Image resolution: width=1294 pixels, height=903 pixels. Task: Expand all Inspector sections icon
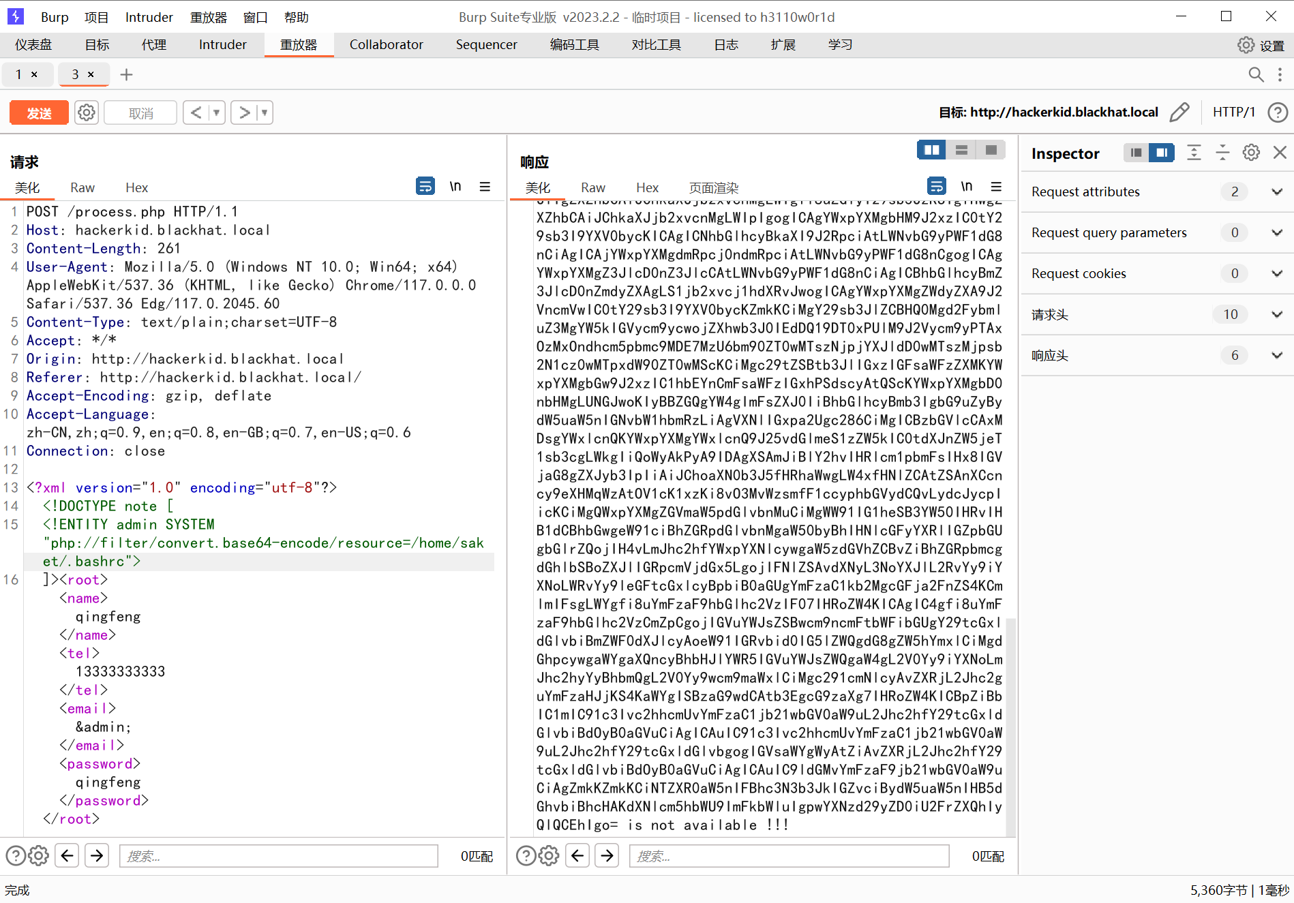point(1194,153)
